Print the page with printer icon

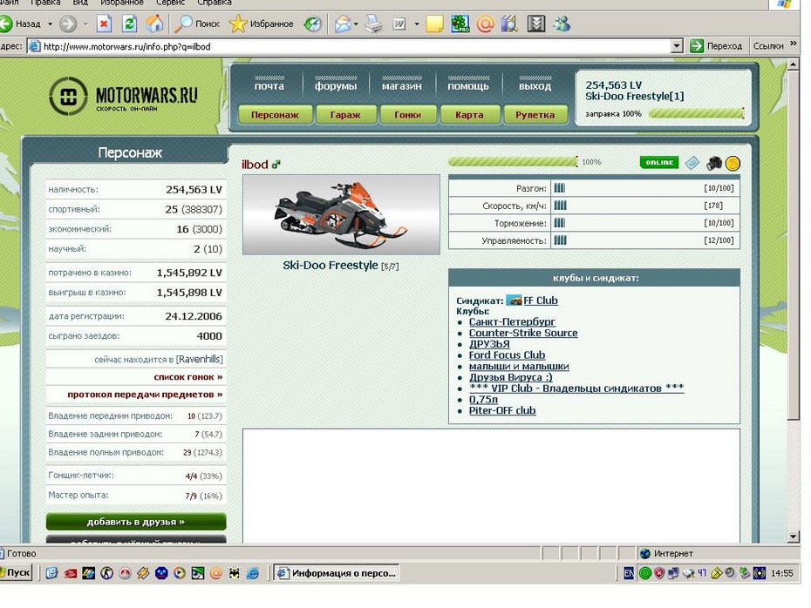[x=373, y=24]
